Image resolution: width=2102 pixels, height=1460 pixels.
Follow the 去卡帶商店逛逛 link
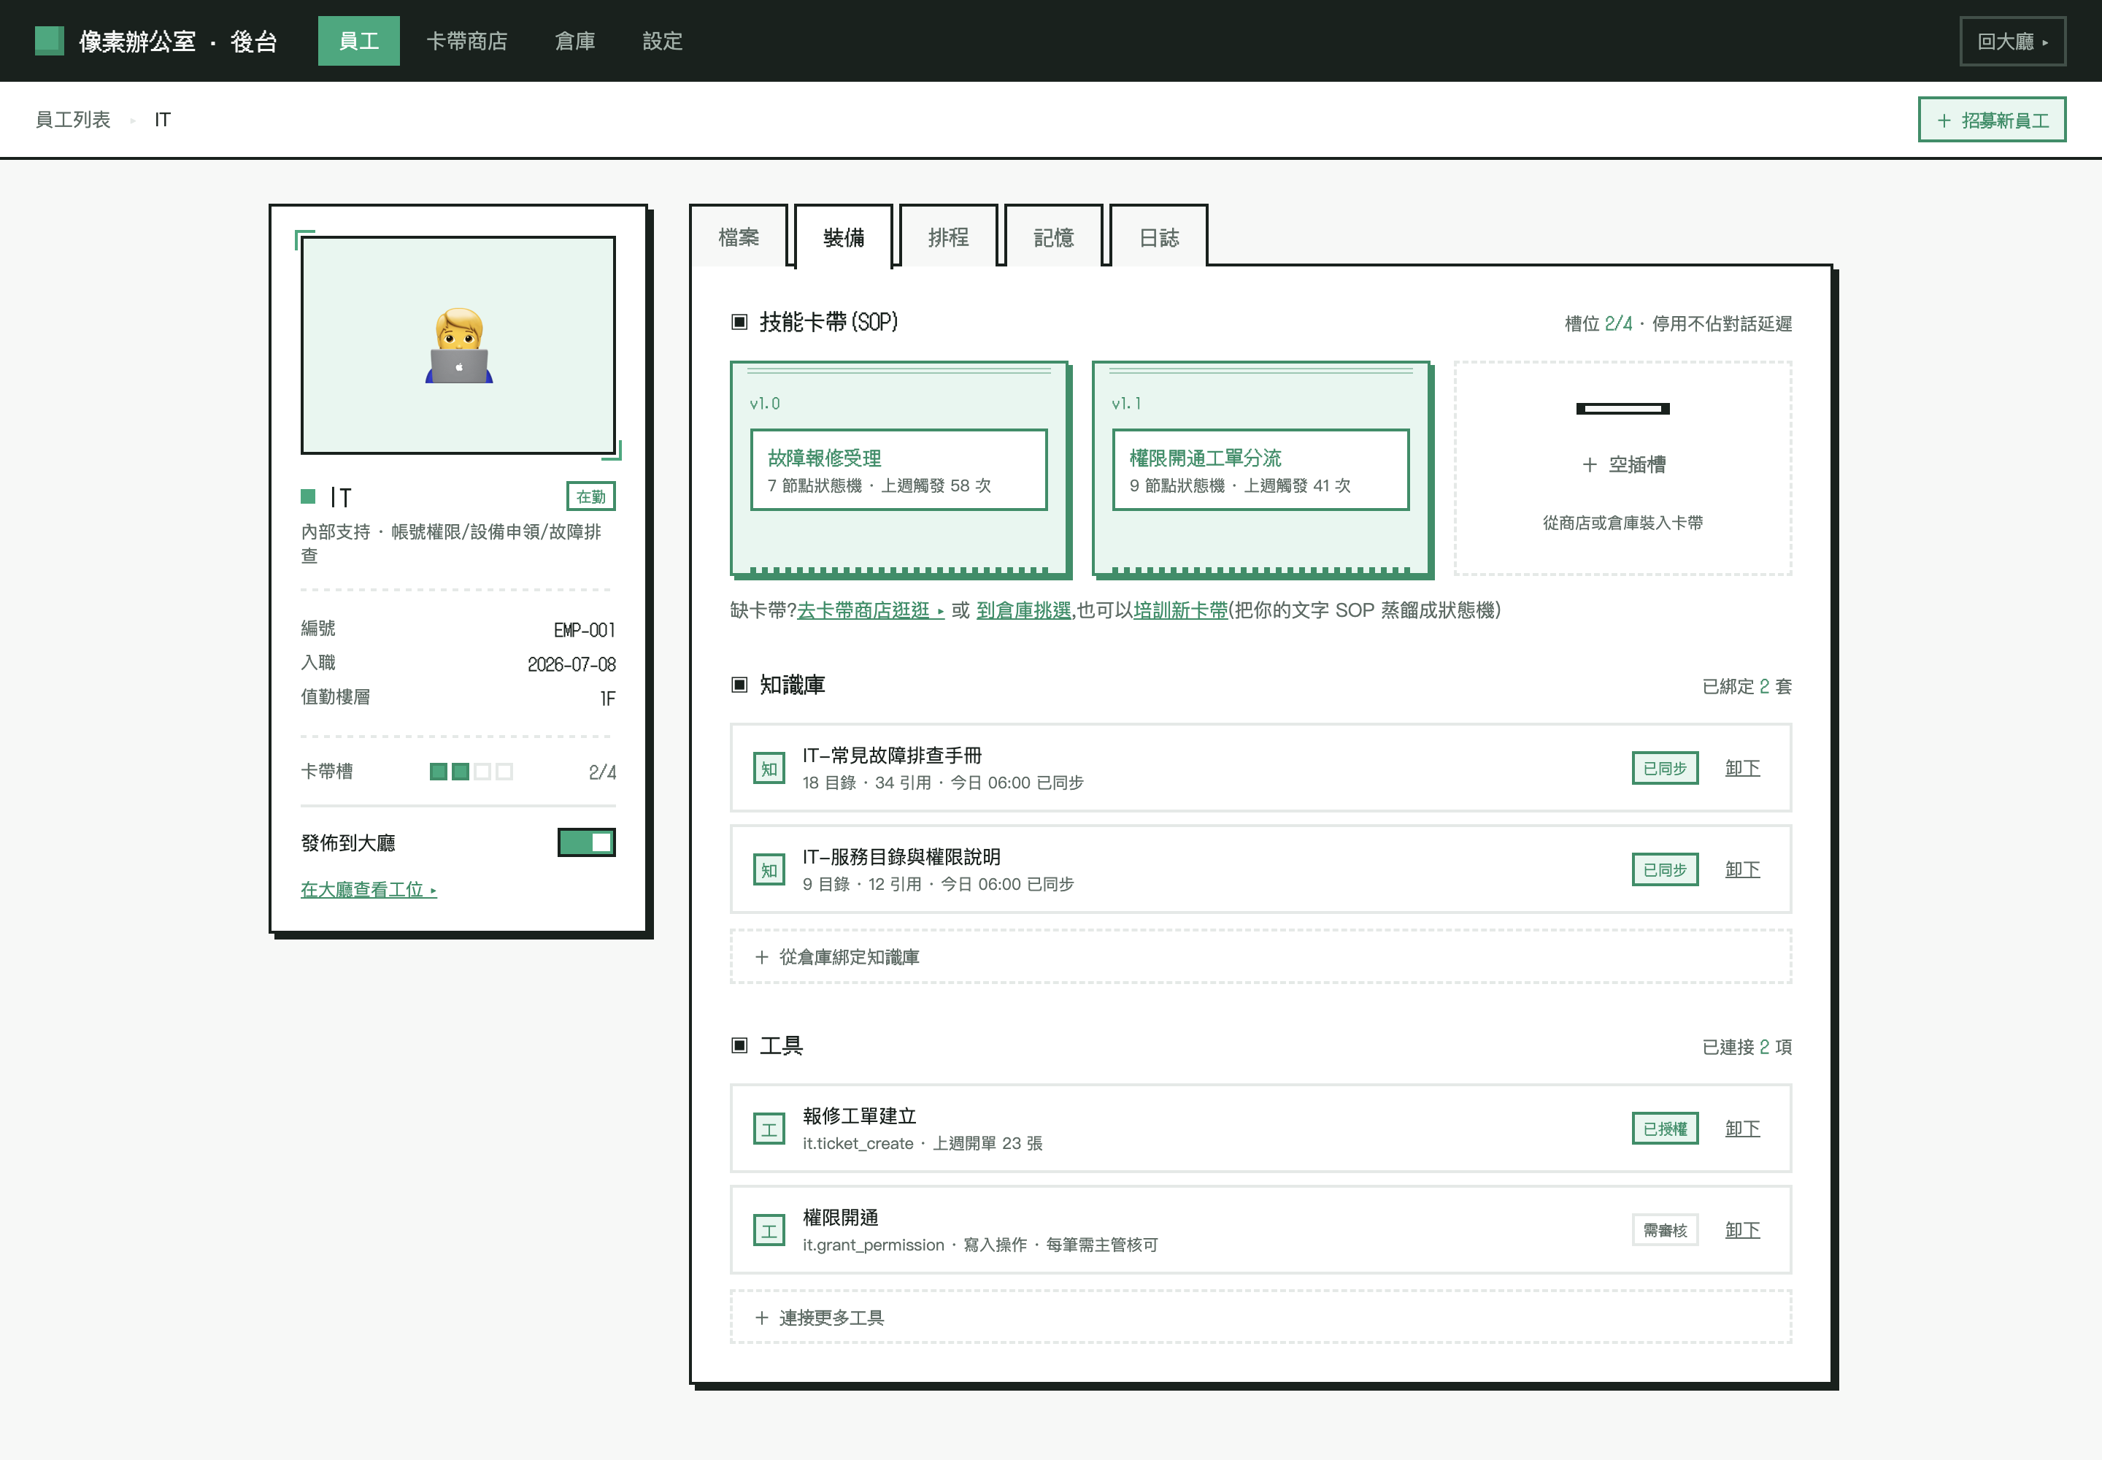point(870,610)
